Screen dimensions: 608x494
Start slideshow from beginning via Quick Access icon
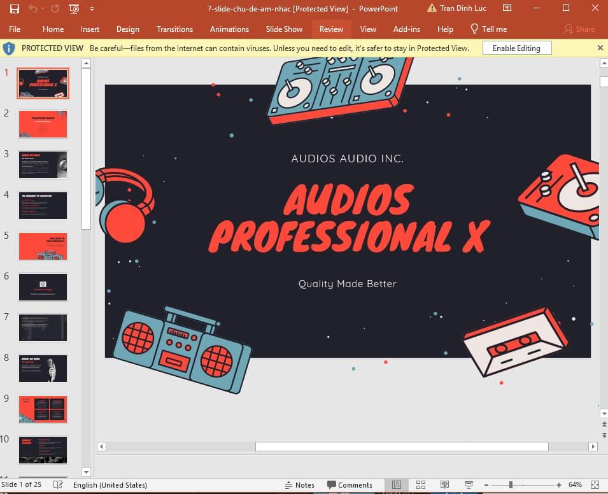point(73,9)
